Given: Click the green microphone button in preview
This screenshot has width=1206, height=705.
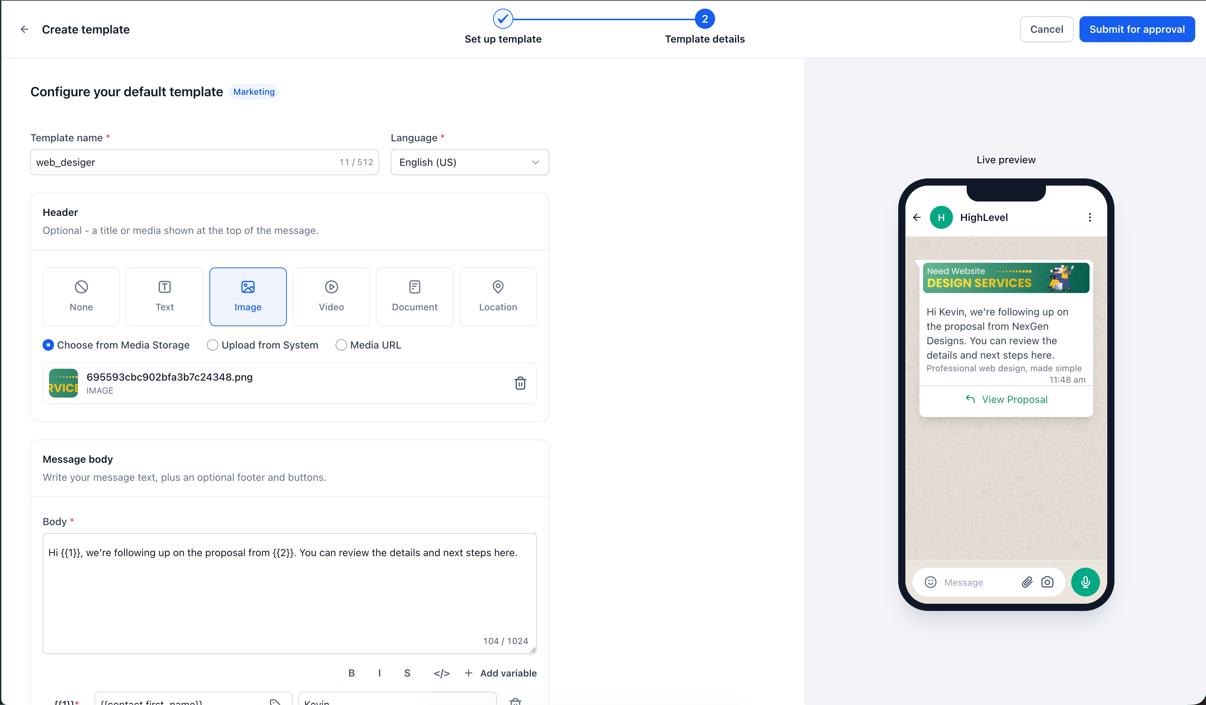Looking at the screenshot, I should pyautogui.click(x=1085, y=582).
